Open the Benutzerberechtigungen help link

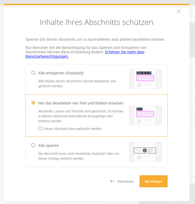pyautogui.click(x=85, y=54)
